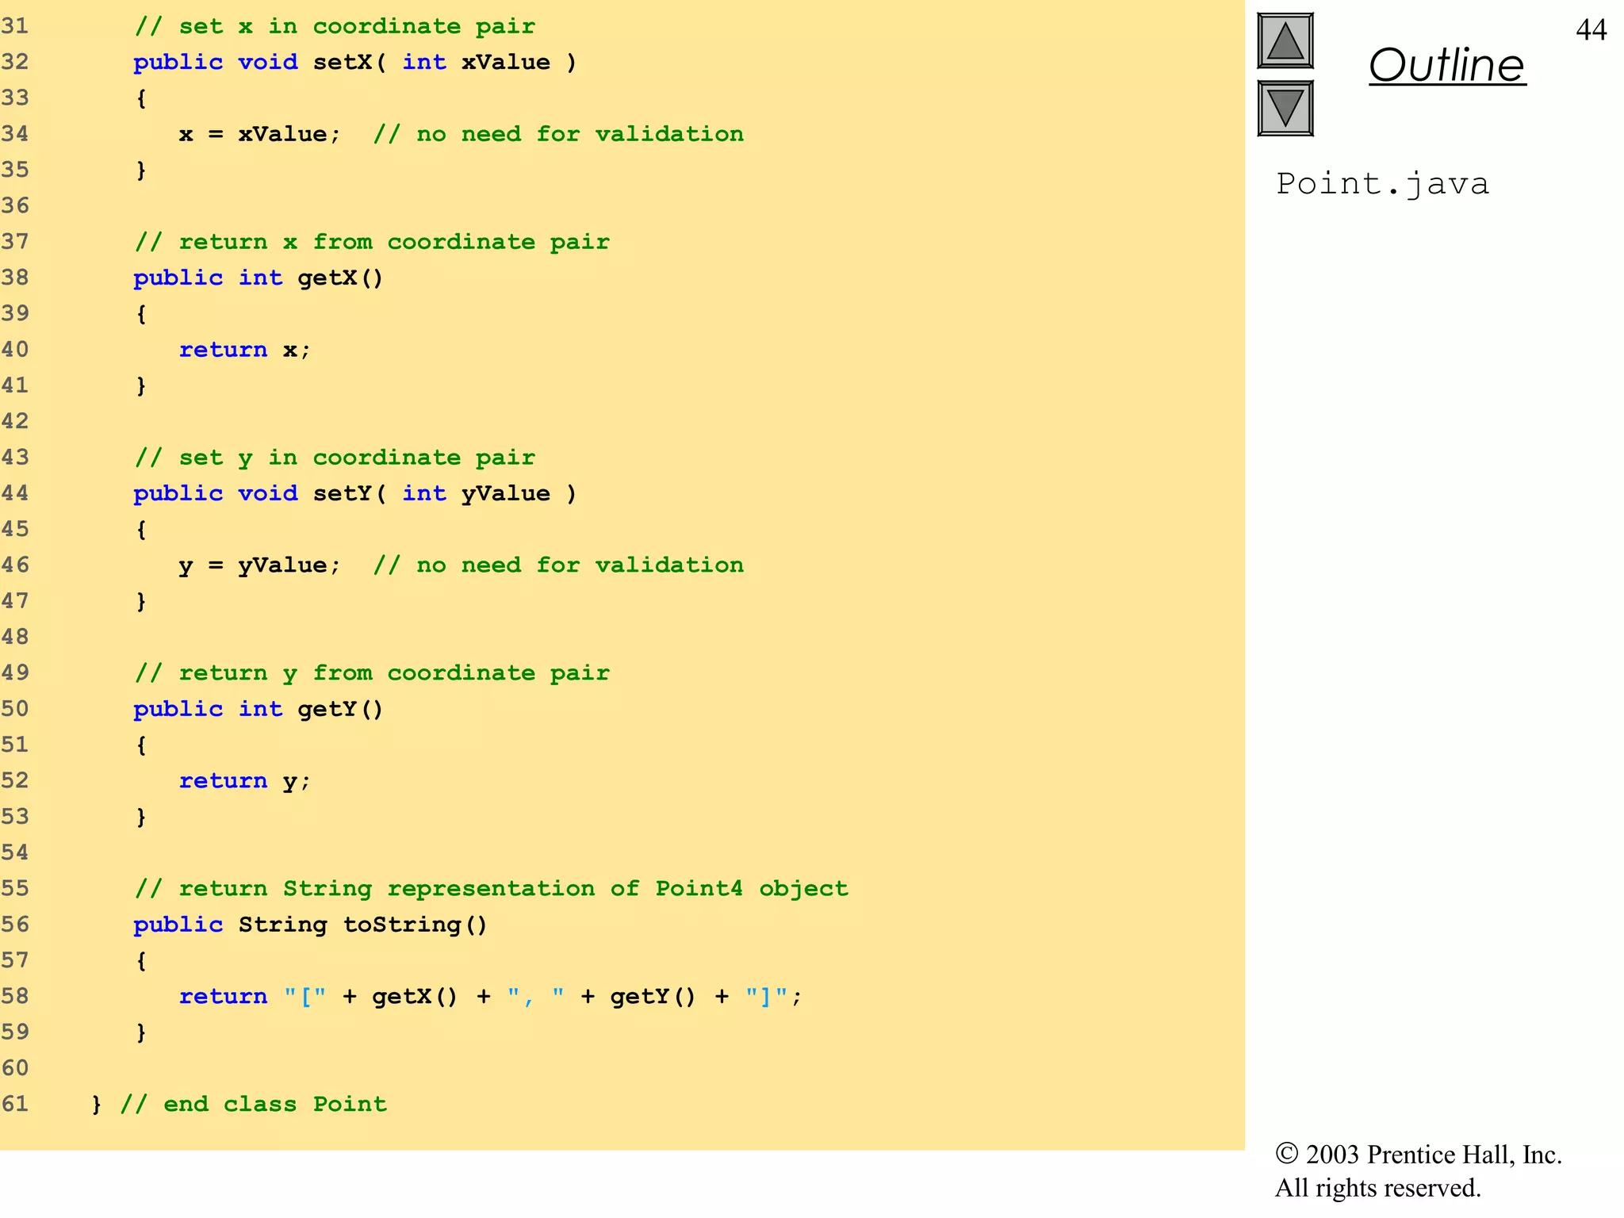Click the 'return String representation' comment
This screenshot has height=1218, width=1624.
coord(491,889)
